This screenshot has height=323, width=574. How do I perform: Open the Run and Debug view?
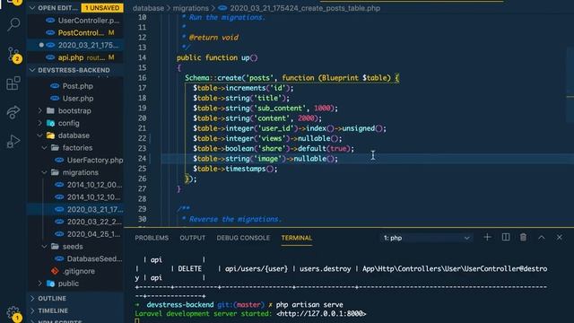pyautogui.click(x=13, y=141)
